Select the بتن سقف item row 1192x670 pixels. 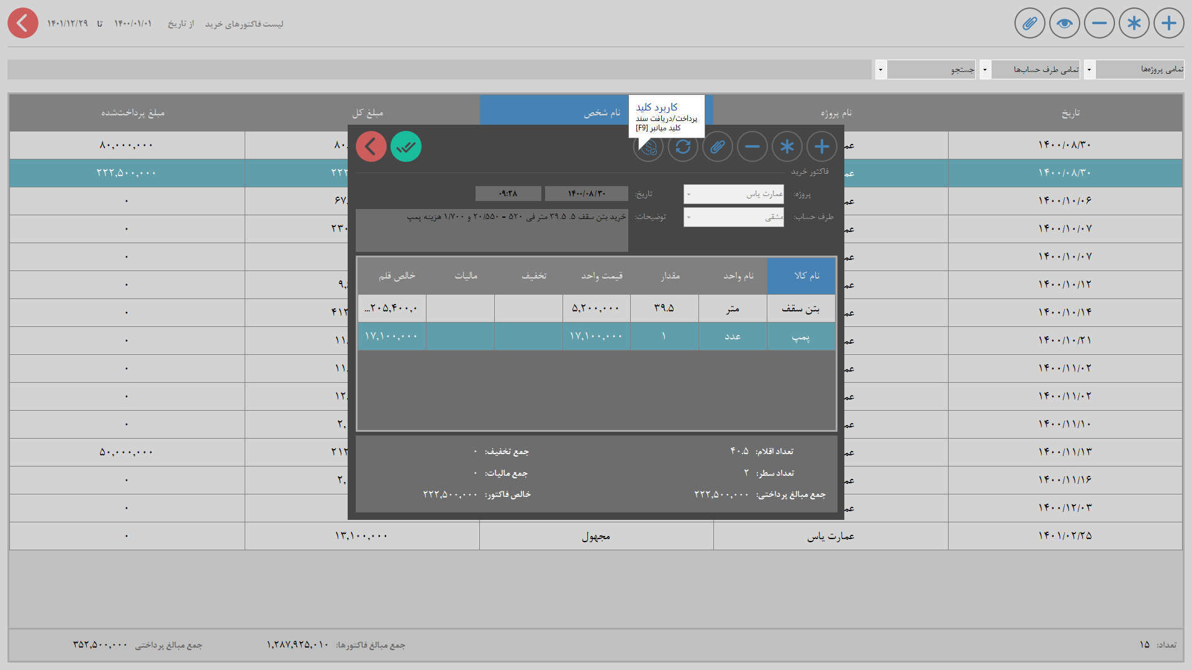(x=800, y=308)
